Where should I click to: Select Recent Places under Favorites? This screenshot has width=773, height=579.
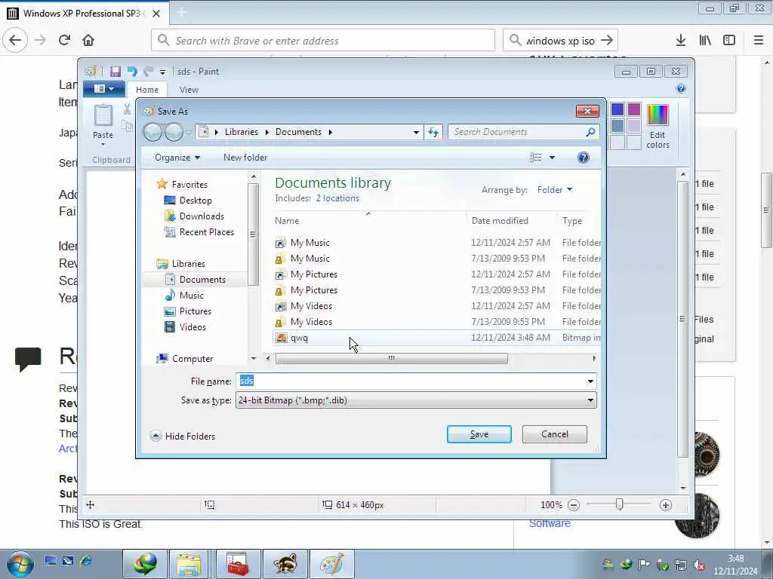coord(207,232)
